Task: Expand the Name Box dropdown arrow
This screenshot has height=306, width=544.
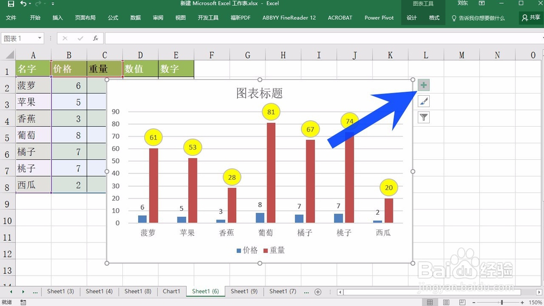Action: (40, 38)
